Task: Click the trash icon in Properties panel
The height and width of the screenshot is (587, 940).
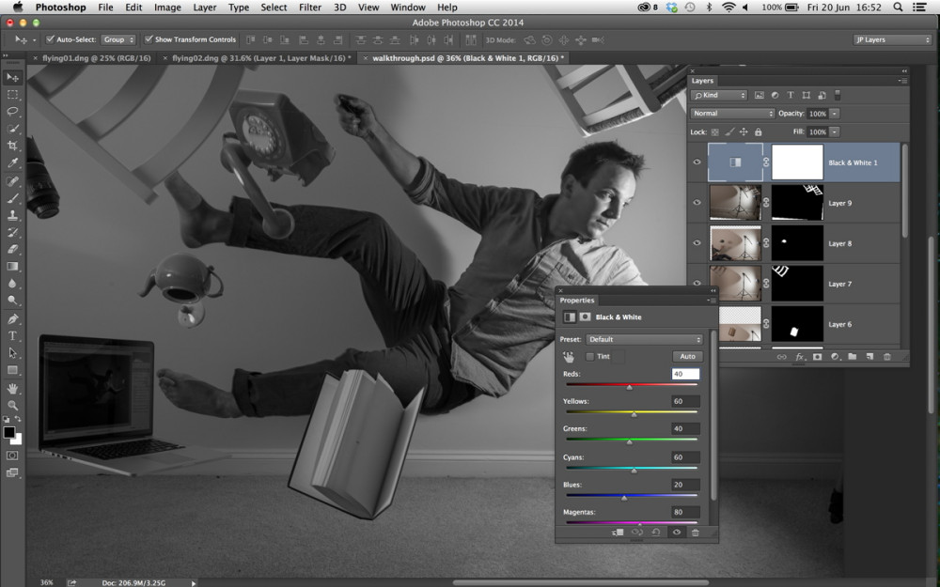Action: [696, 533]
